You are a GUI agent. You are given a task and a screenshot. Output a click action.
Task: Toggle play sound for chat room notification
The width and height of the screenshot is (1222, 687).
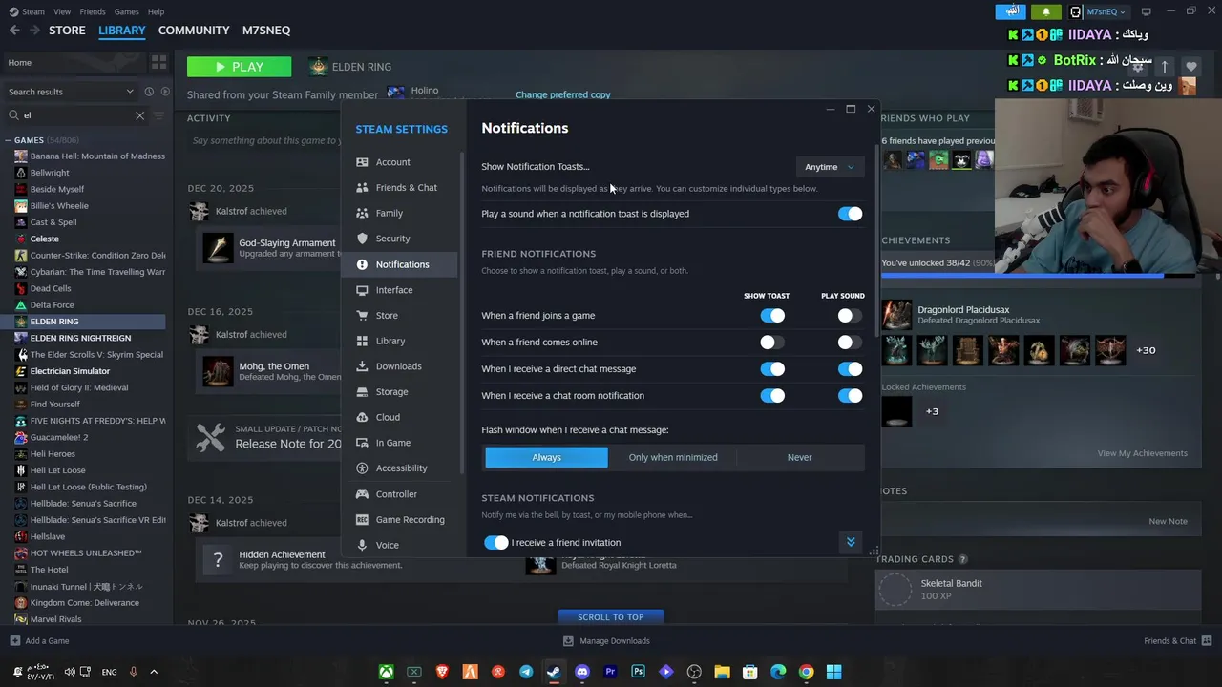tap(850, 396)
